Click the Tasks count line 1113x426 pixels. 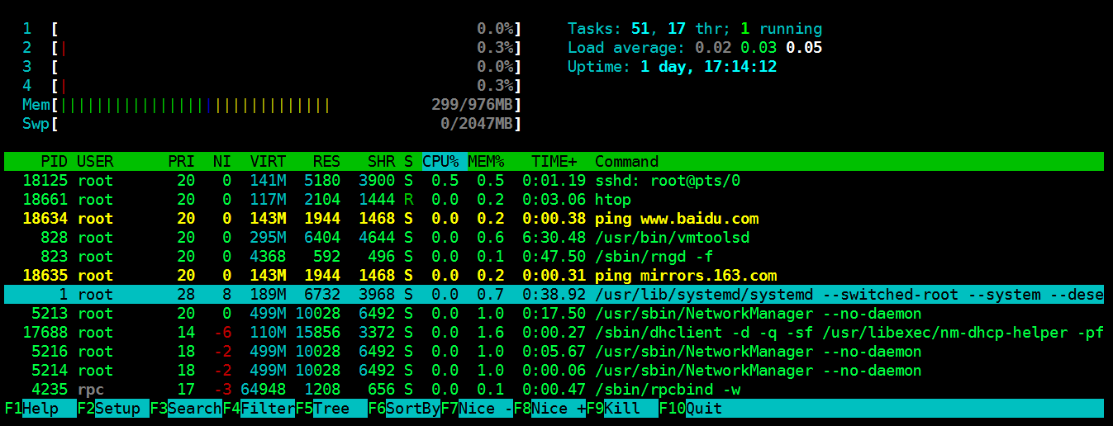(x=695, y=29)
